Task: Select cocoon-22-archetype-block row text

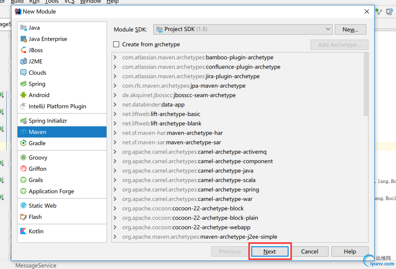Action: coord(183,208)
